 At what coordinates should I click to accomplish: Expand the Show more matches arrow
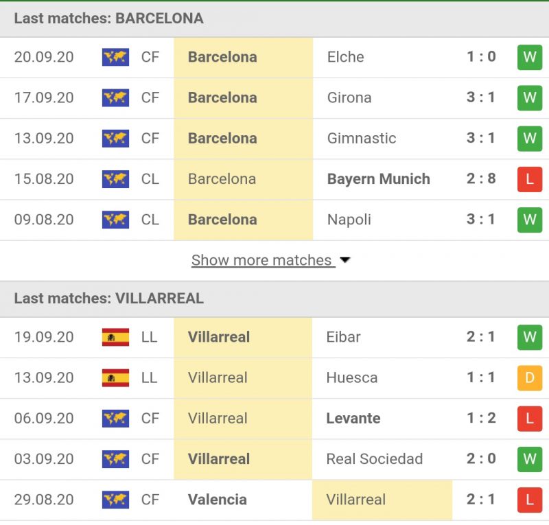(345, 261)
